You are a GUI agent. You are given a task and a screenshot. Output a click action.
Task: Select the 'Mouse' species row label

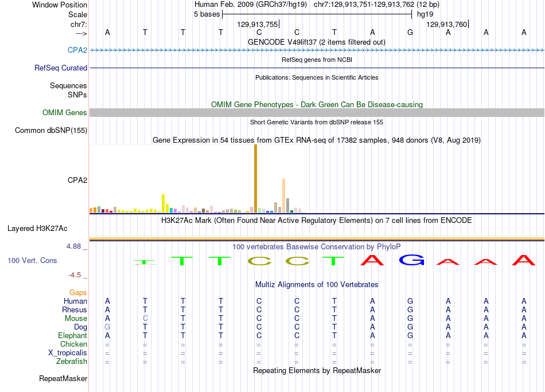76,319
